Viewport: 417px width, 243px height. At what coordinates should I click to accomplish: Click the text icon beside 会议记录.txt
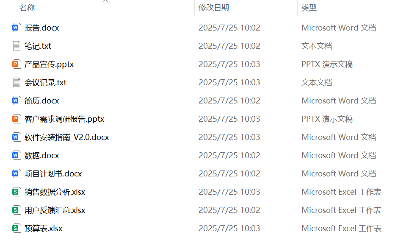(17, 83)
